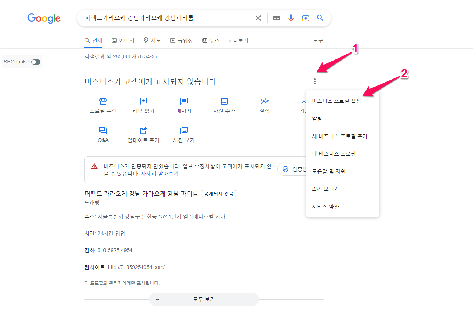
Task: Expand 더보기 for more search categories
Action: [x=238, y=40]
